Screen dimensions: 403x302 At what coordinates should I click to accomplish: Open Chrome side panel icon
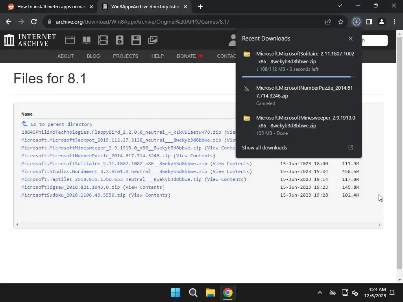point(369,22)
